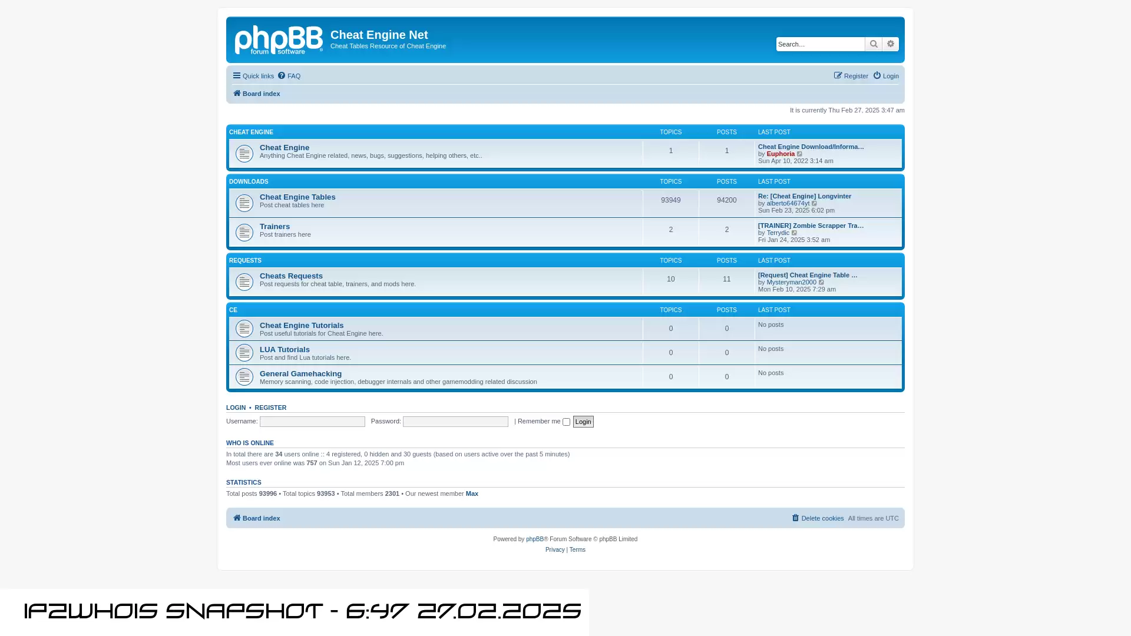Viewport: 1131px width, 636px height.
Task: Click posts count 94200
Action: (x=726, y=200)
